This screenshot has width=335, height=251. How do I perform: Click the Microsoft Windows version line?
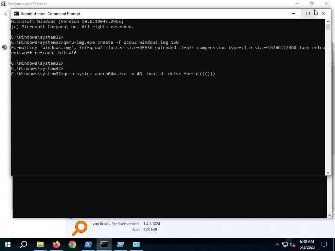pos(67,21)
